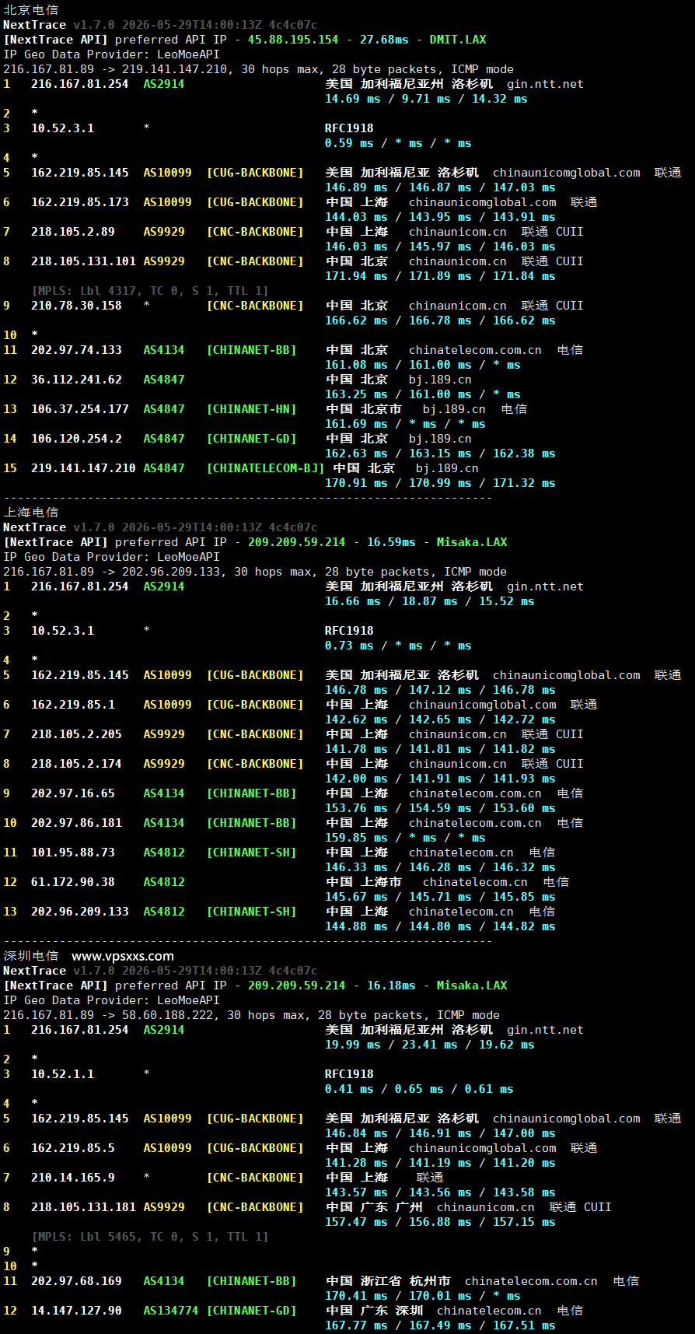
Task: Click the 北京电信 section heading
Action: point(30,10)
